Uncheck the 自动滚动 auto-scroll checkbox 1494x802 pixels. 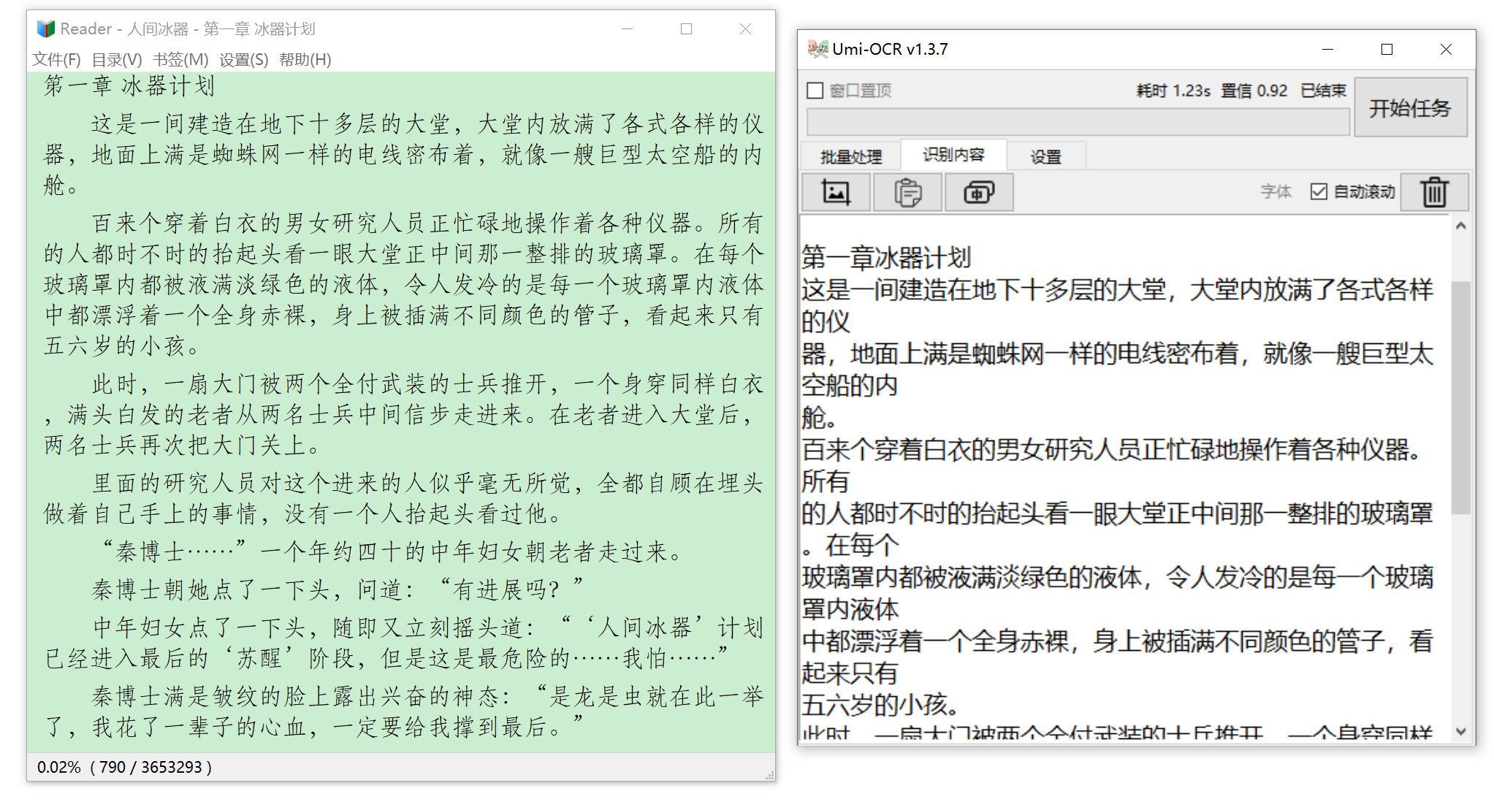point(1318,191)
